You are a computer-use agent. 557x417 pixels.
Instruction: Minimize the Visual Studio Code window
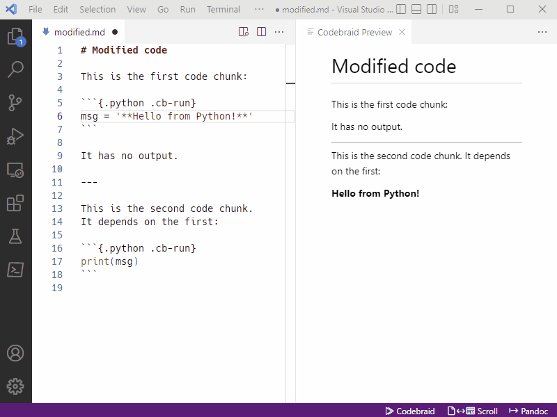[479, 9]
